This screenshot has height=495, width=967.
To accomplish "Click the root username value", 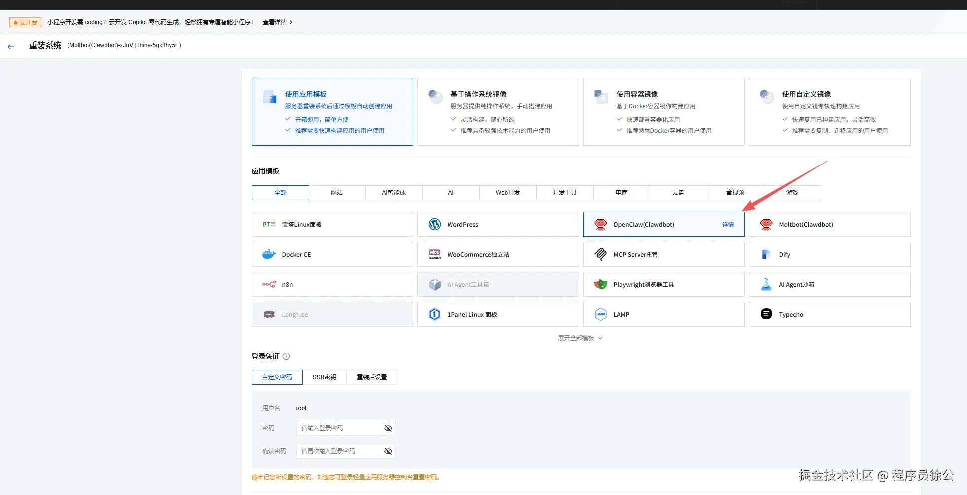I will [301, 408].
